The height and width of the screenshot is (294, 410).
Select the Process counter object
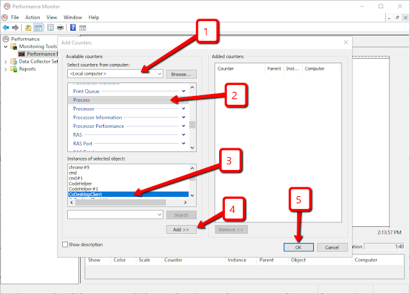coord(128,100)
